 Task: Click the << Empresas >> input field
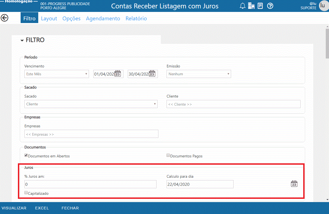coord(91,134)
